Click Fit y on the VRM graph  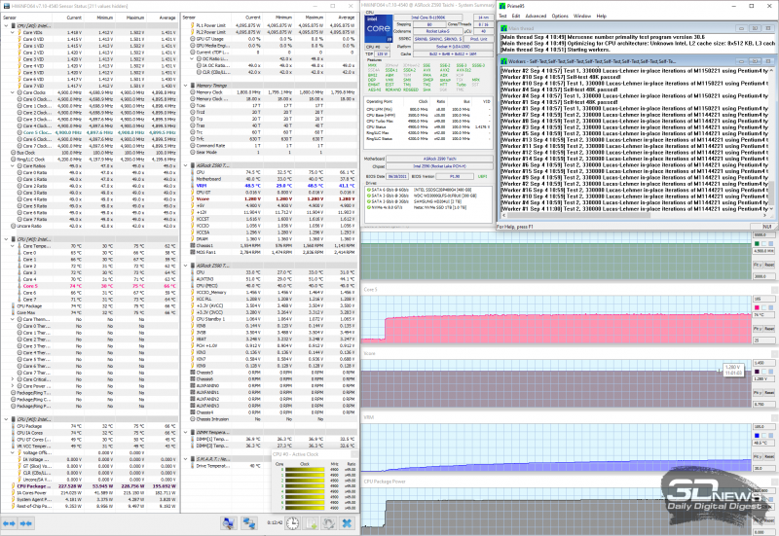pyautogui.click(x=758, y=456)
